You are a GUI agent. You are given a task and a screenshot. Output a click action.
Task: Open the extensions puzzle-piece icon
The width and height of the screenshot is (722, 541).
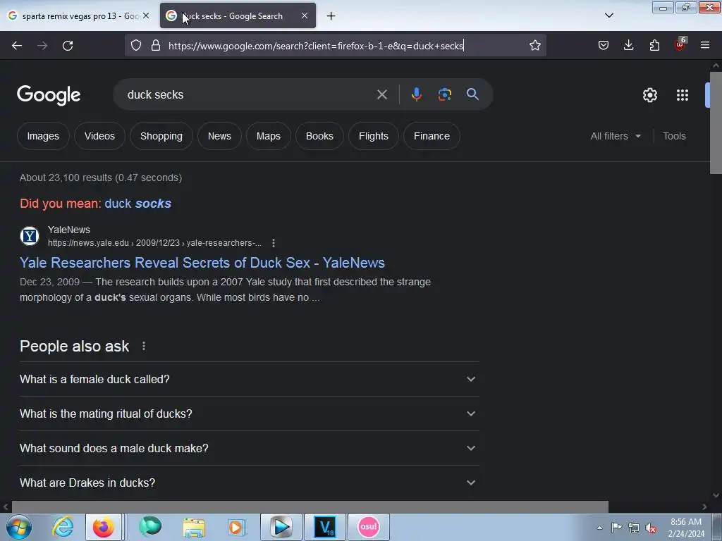pyautogui.click(x=654, y=46)
